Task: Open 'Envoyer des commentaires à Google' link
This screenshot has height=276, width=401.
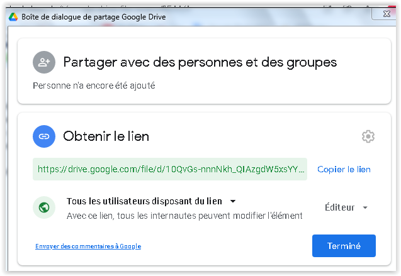Action: click(88, 246)
